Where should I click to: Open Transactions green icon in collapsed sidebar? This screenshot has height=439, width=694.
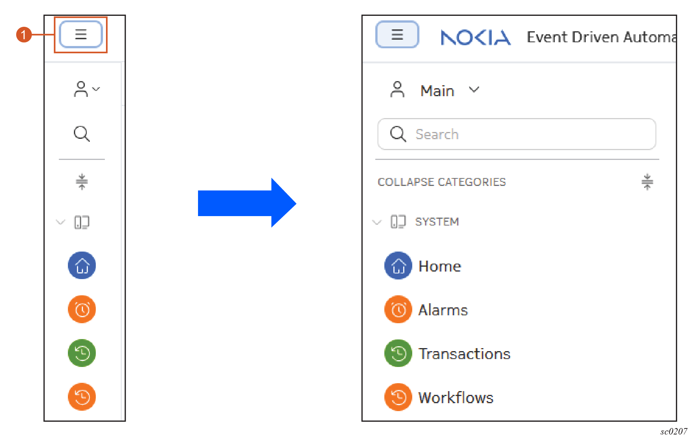82,353
